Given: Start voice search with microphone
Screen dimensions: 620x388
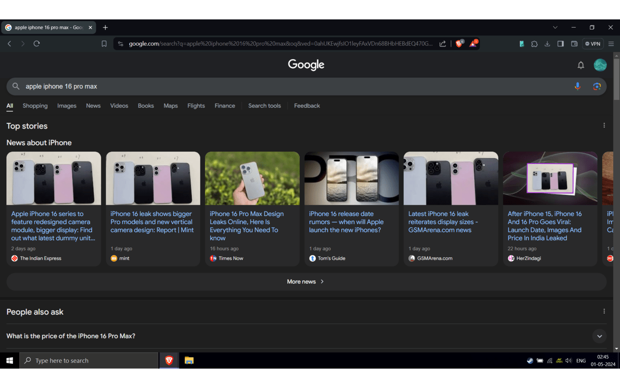Looking at the screenshot, I should [x=577, y=86].
